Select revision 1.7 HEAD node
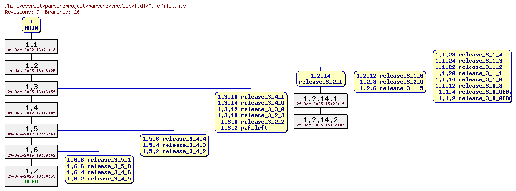The height and width of the screenshot is (191, 516). (32, 176)
